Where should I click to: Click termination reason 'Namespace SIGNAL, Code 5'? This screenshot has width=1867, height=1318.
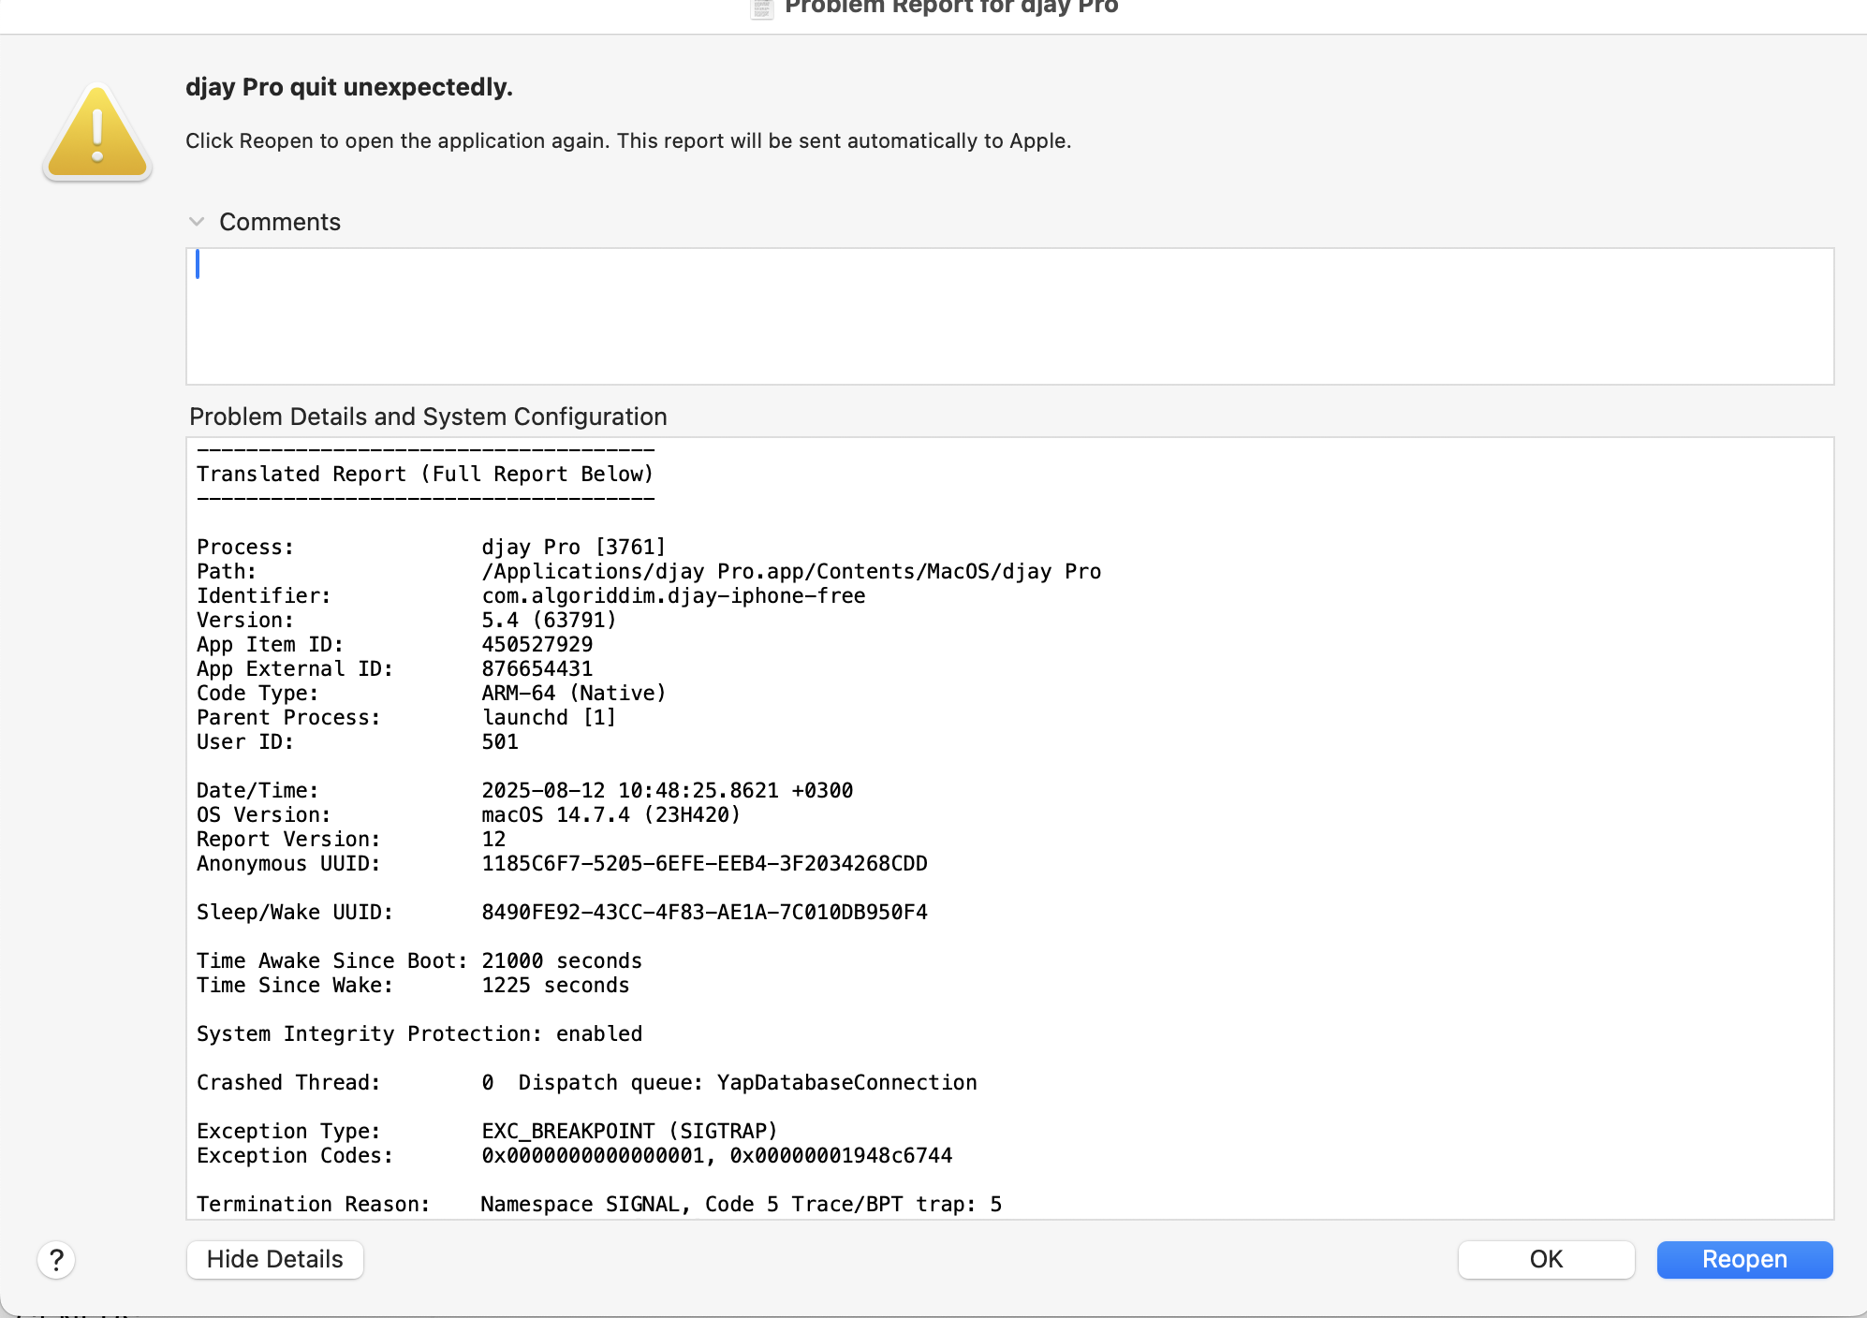(x=630, y=1204)
